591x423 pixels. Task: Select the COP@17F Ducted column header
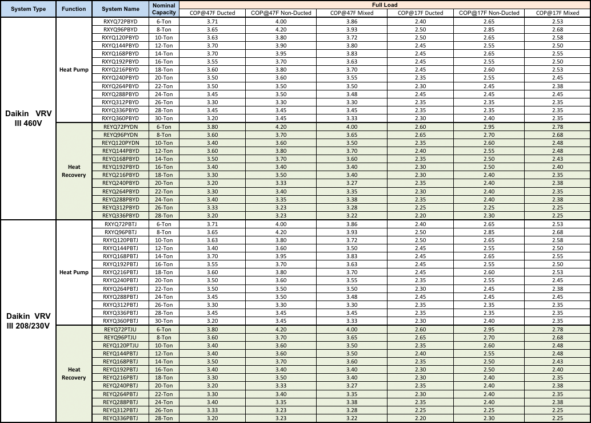point(420,13)
